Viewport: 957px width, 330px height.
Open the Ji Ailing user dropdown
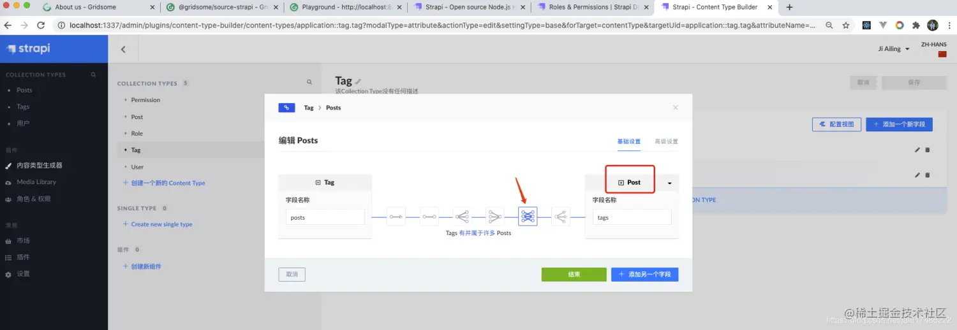point(894,49)
